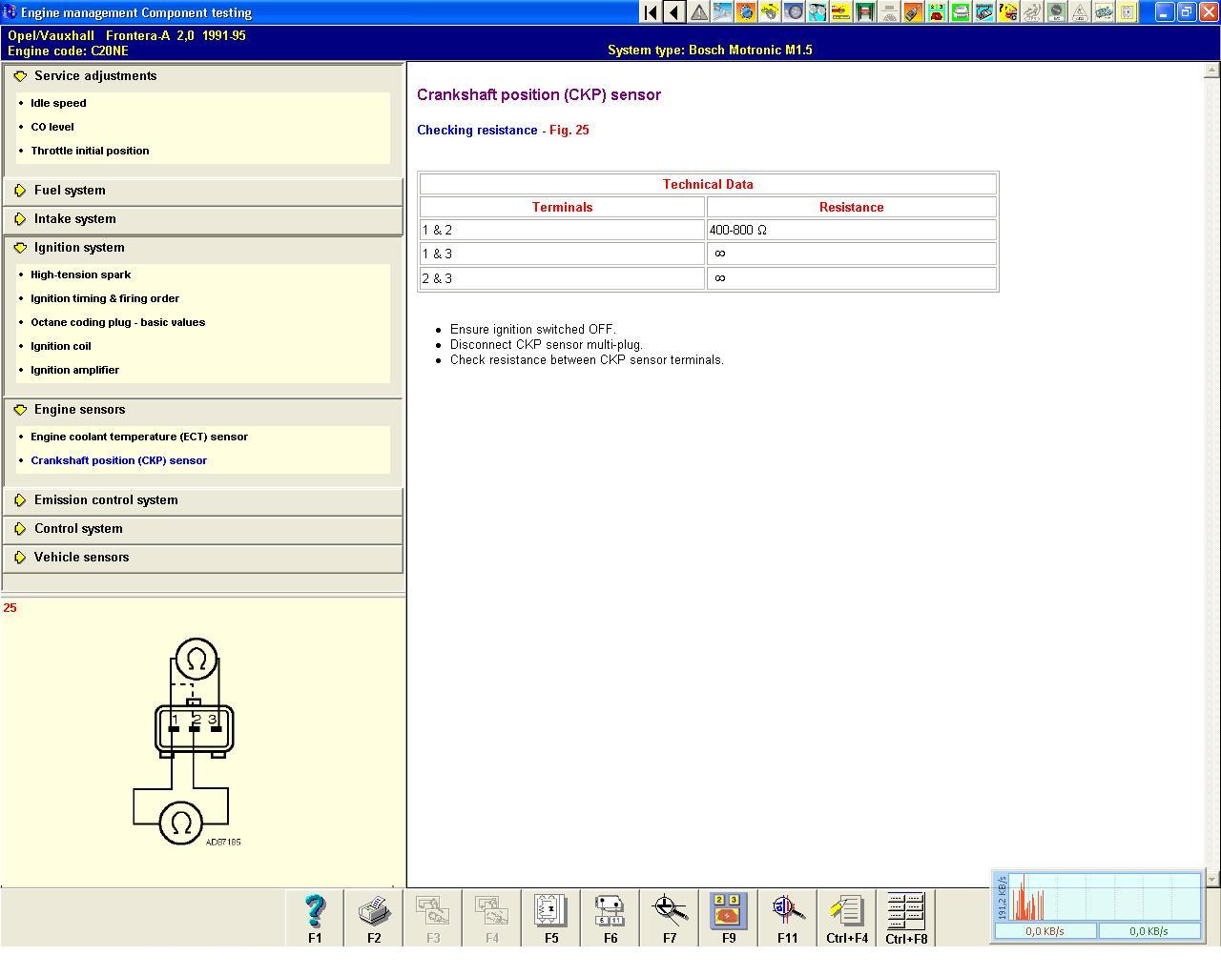Open the Idle speed item
This screenshot has width=1221, height=976.
[58, 103]
